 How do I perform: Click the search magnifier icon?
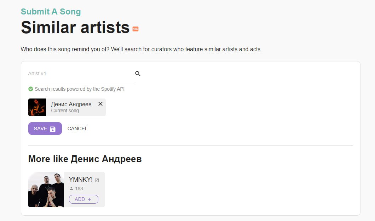tap(138, 74)
